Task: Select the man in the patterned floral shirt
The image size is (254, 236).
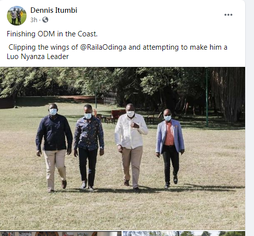Action: coord(89,147)
